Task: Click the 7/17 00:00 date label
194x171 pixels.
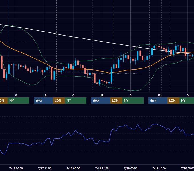Action: [x=16, y=168]
